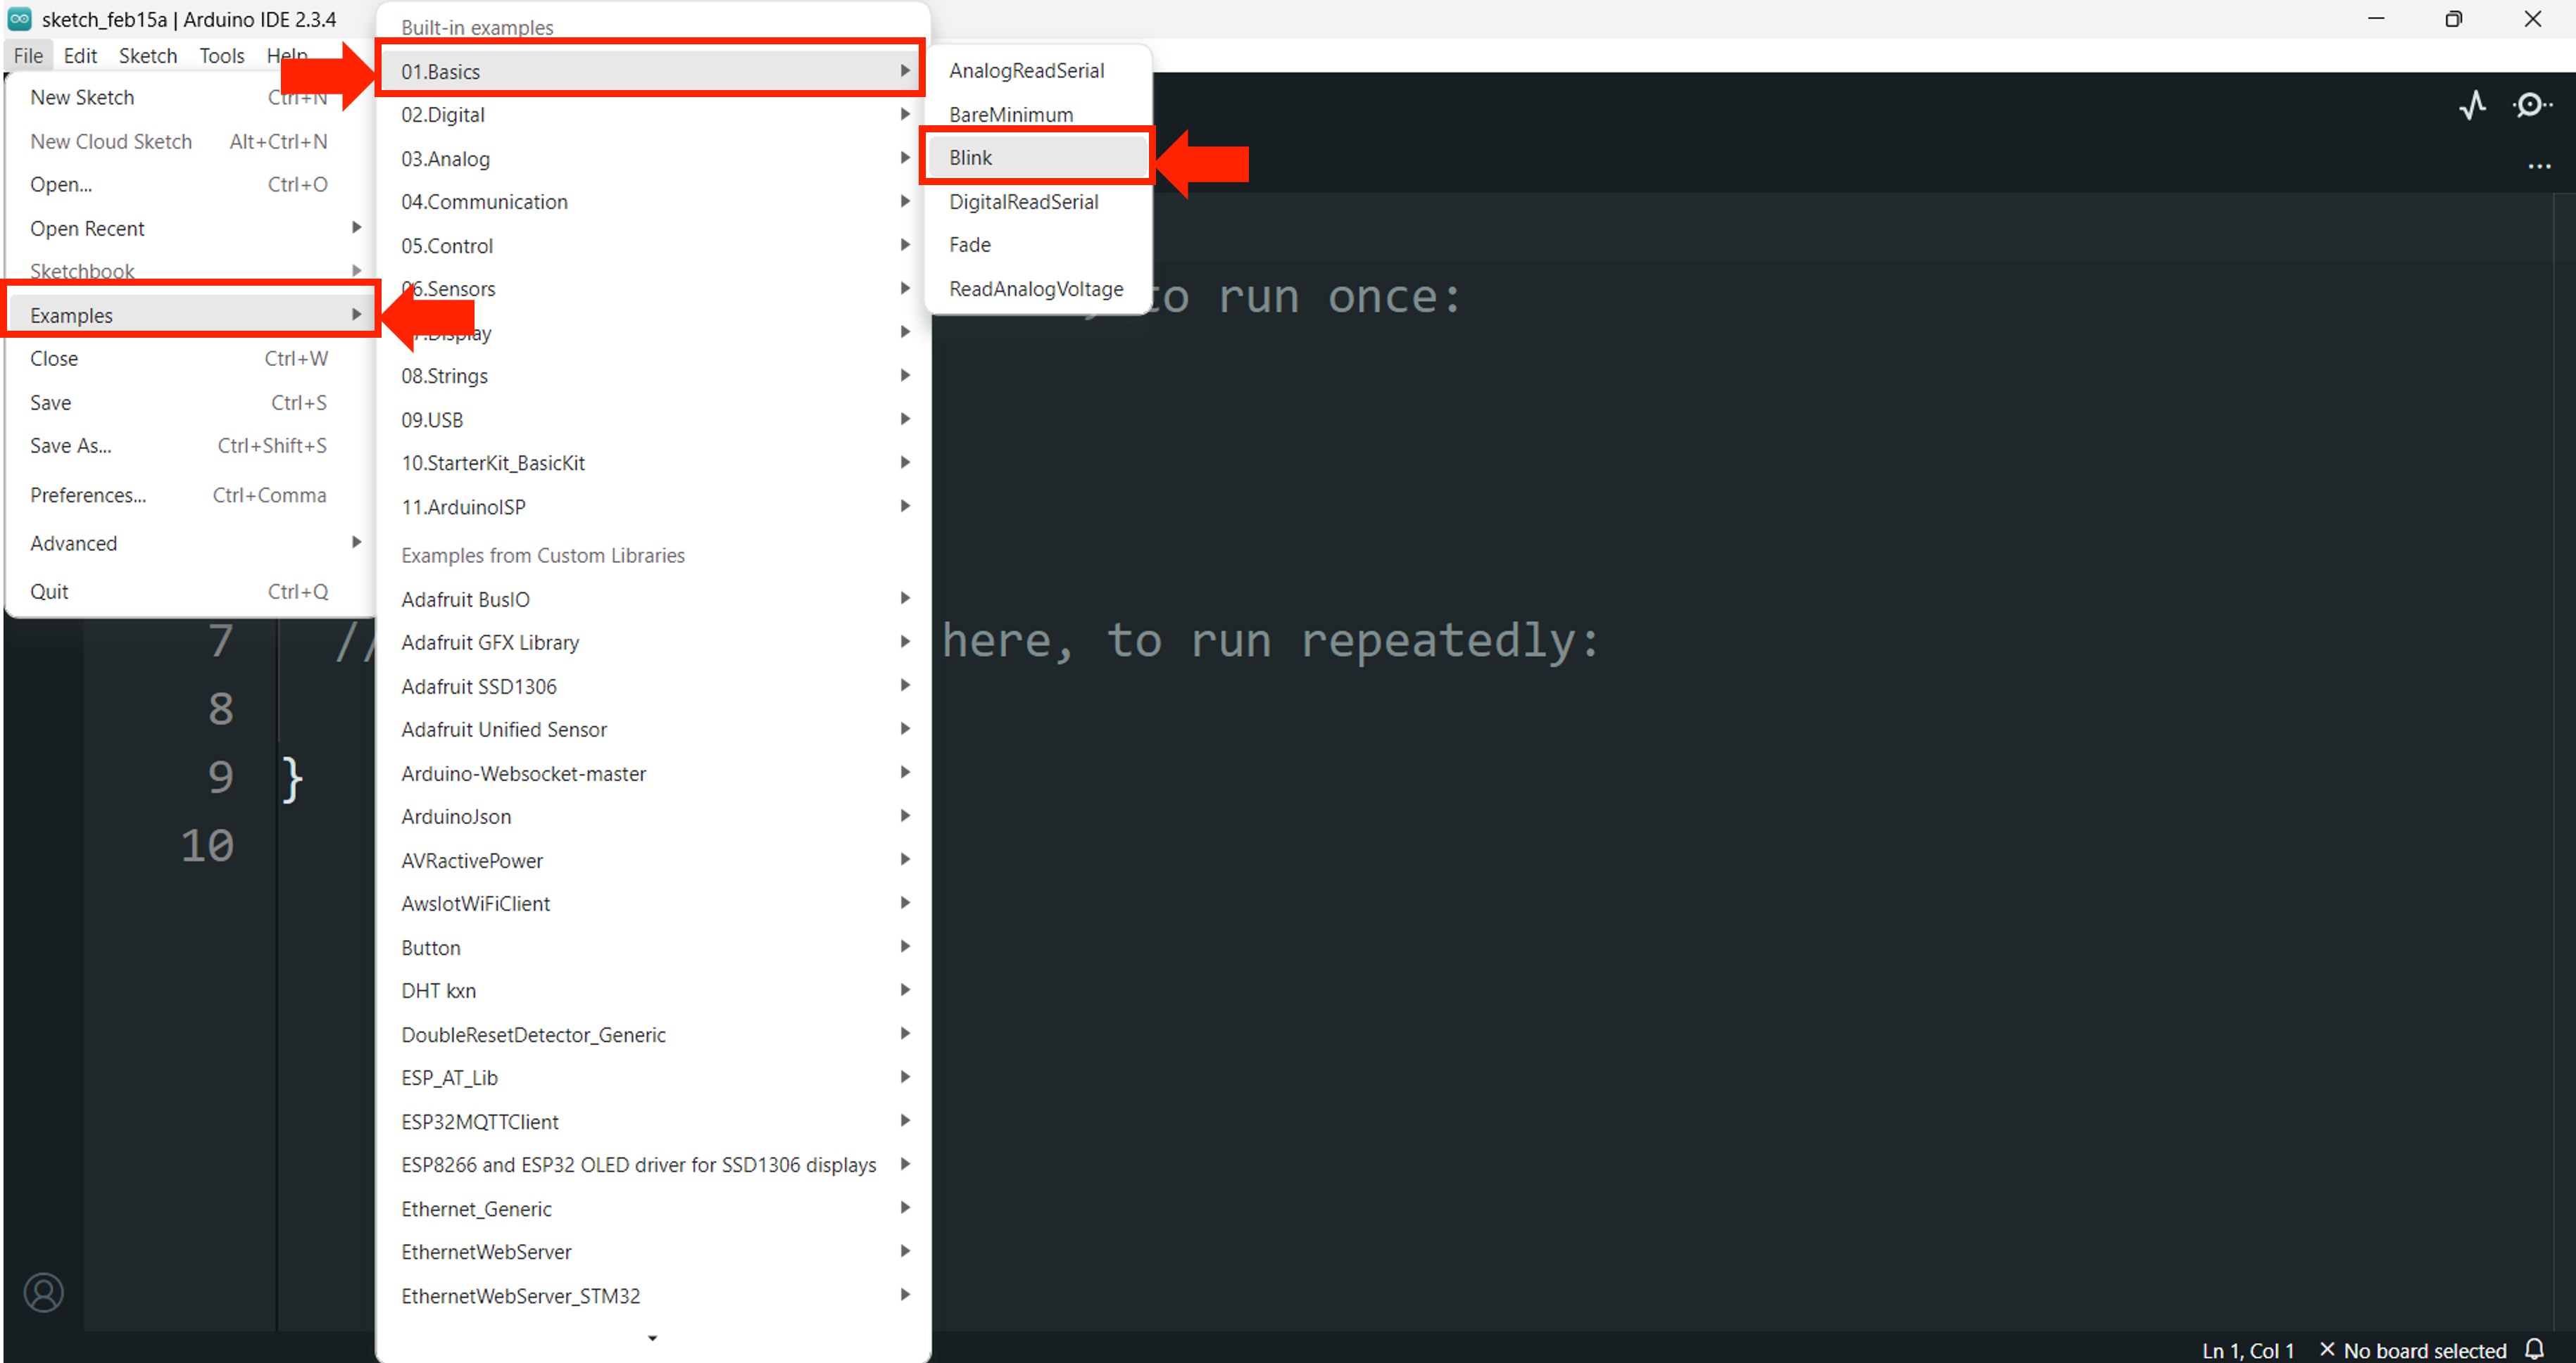The height and width of the screenshot is (1363, 2576).
Task: Click the notifications bell icon
Action: [x=2535, y=1349]
